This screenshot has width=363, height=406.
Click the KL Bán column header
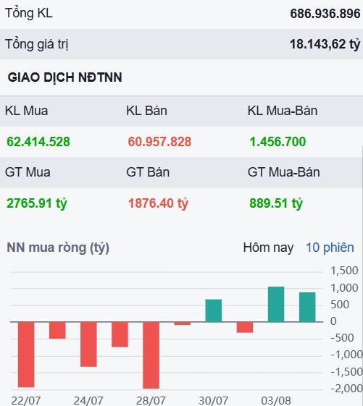click(146, 111)
